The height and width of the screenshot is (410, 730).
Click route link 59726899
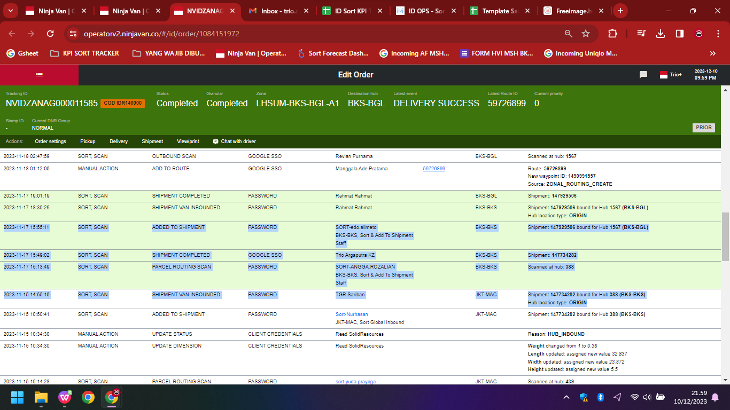coord(434,169)
